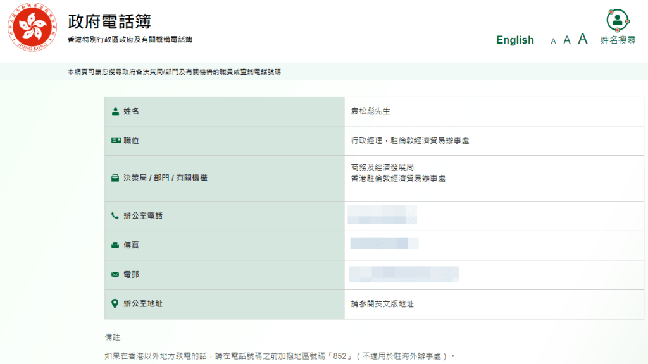The height and width of the screenshot is (364, 648).
Task: Click the blurred email address value
Action: 404,274
